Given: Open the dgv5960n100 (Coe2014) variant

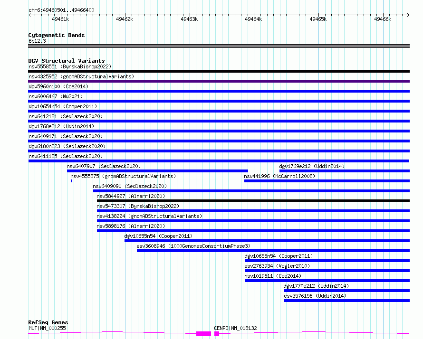Looking at the screenshot, I should pyautogui.click(x=58, y=86).
